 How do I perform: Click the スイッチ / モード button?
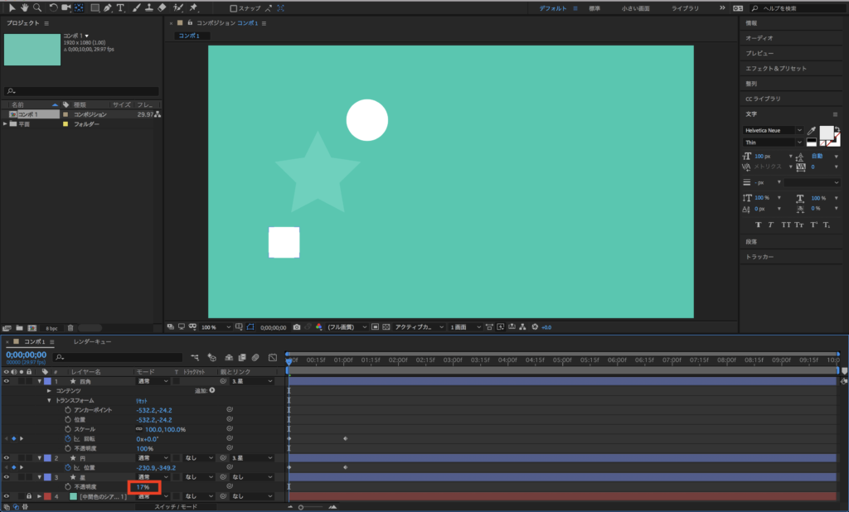tap(174, 506)
